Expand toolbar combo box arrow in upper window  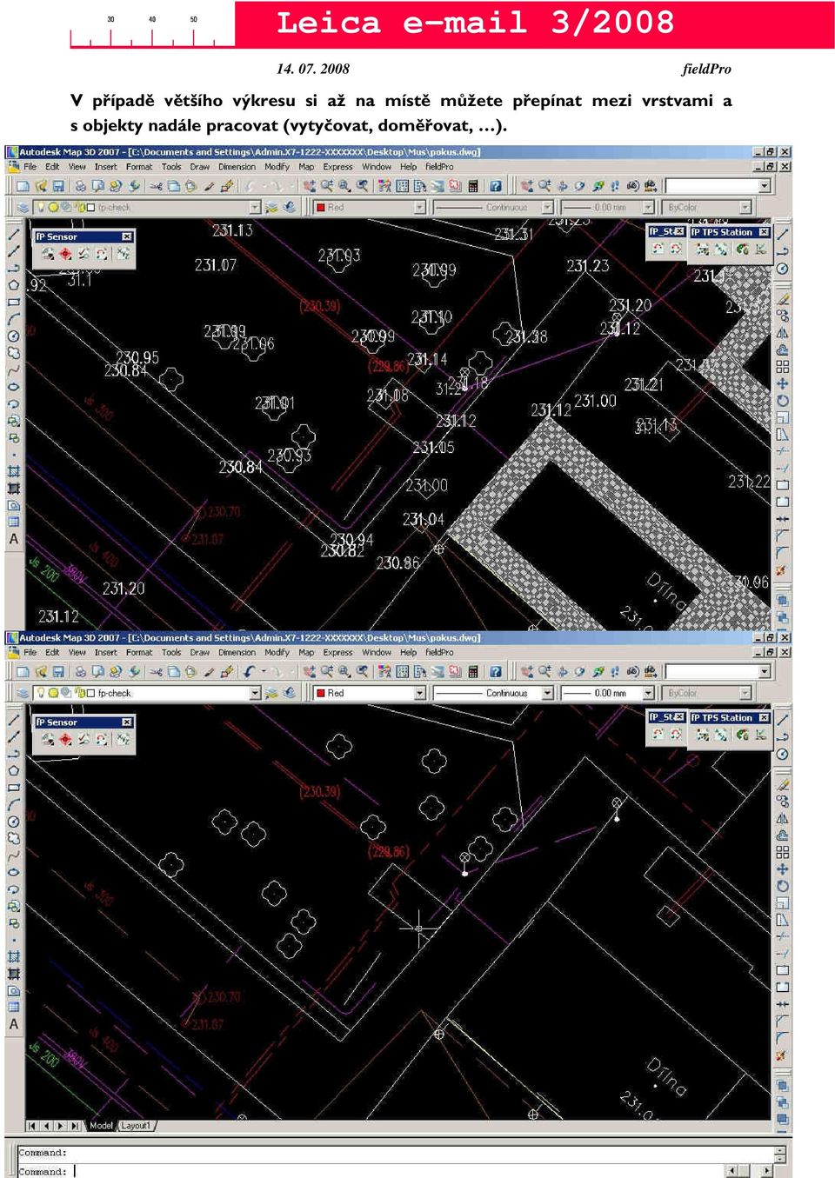tap(765, 186)
